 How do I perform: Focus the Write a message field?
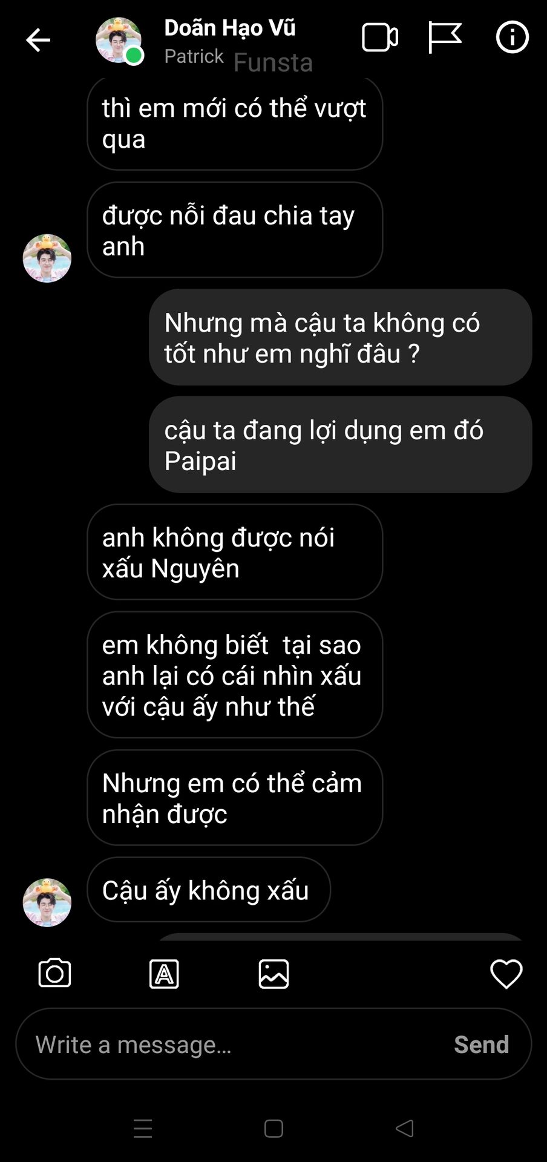(273, 1043)
